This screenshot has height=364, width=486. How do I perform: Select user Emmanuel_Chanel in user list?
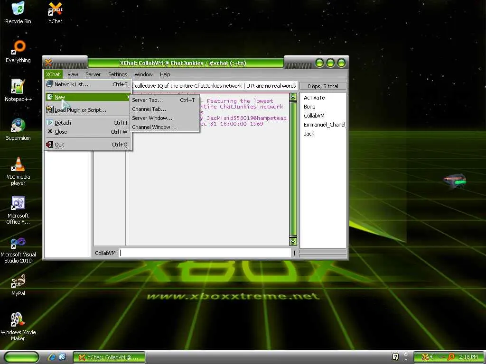click(x=324, y=125)
